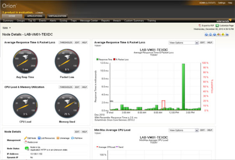Click the Details link beside evaluation notice
The image size is (235, 160).
tap(40, 13)
